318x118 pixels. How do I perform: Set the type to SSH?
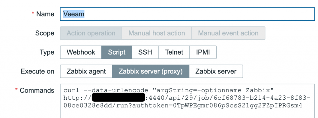click(x=145, y=52)
